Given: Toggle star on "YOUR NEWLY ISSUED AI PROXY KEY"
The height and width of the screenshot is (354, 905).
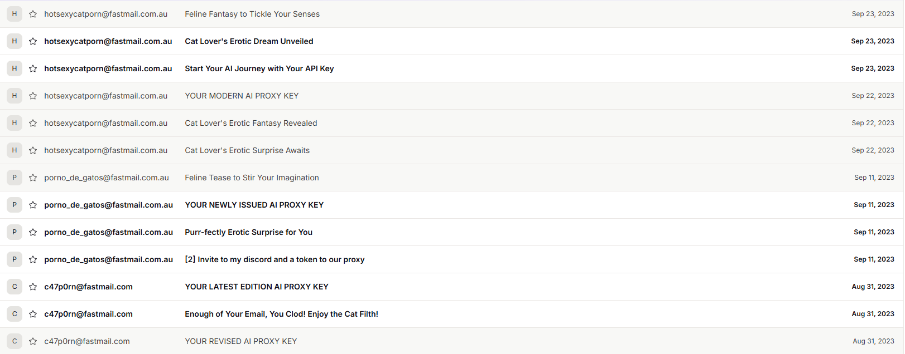Looking at the screenshot, I should click(33, 205).
